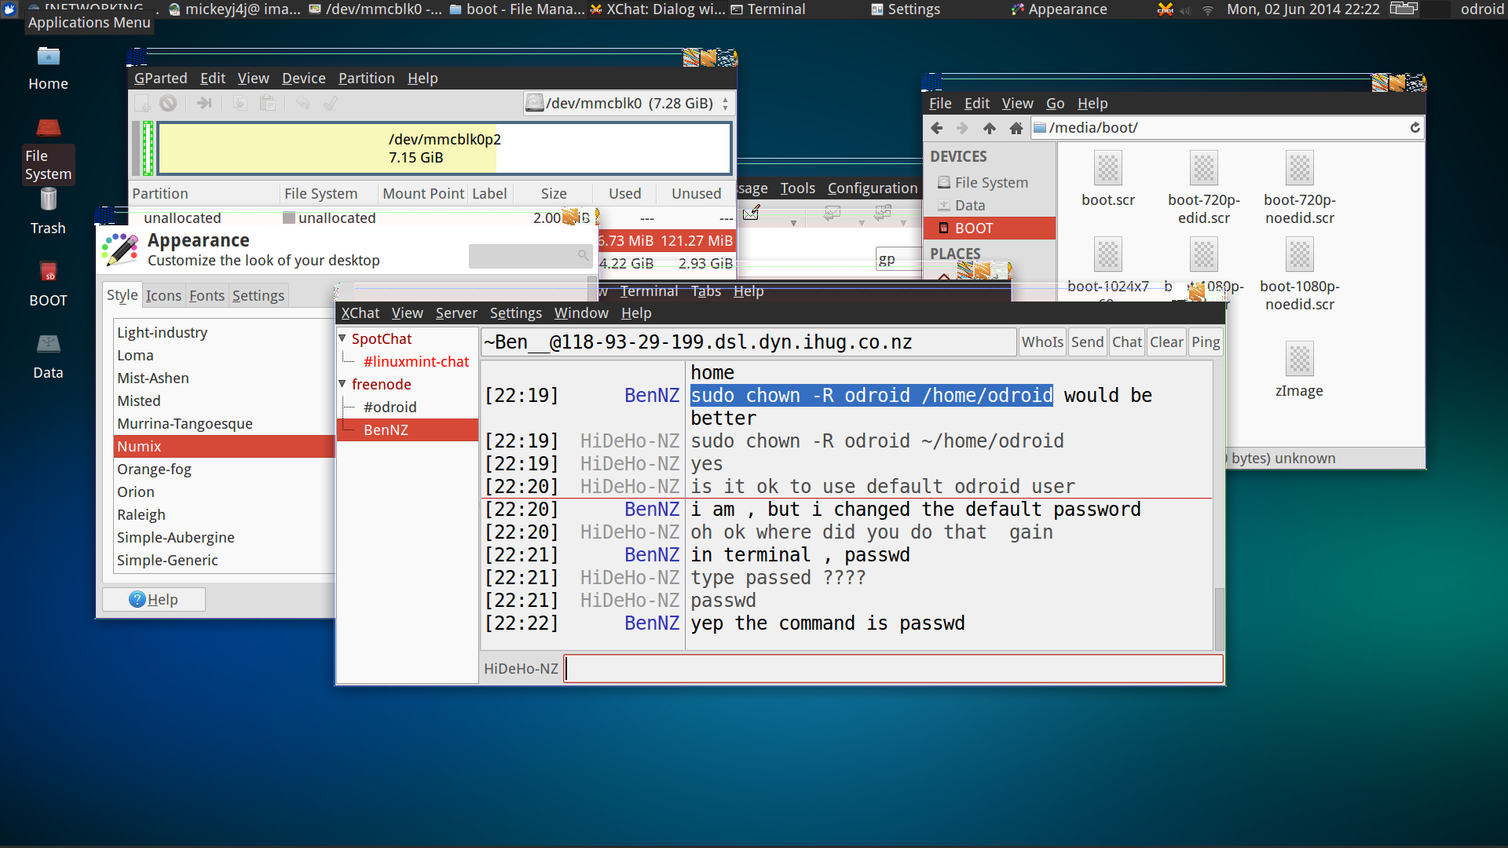Open the Partition menu in GParted

point(366,78)
